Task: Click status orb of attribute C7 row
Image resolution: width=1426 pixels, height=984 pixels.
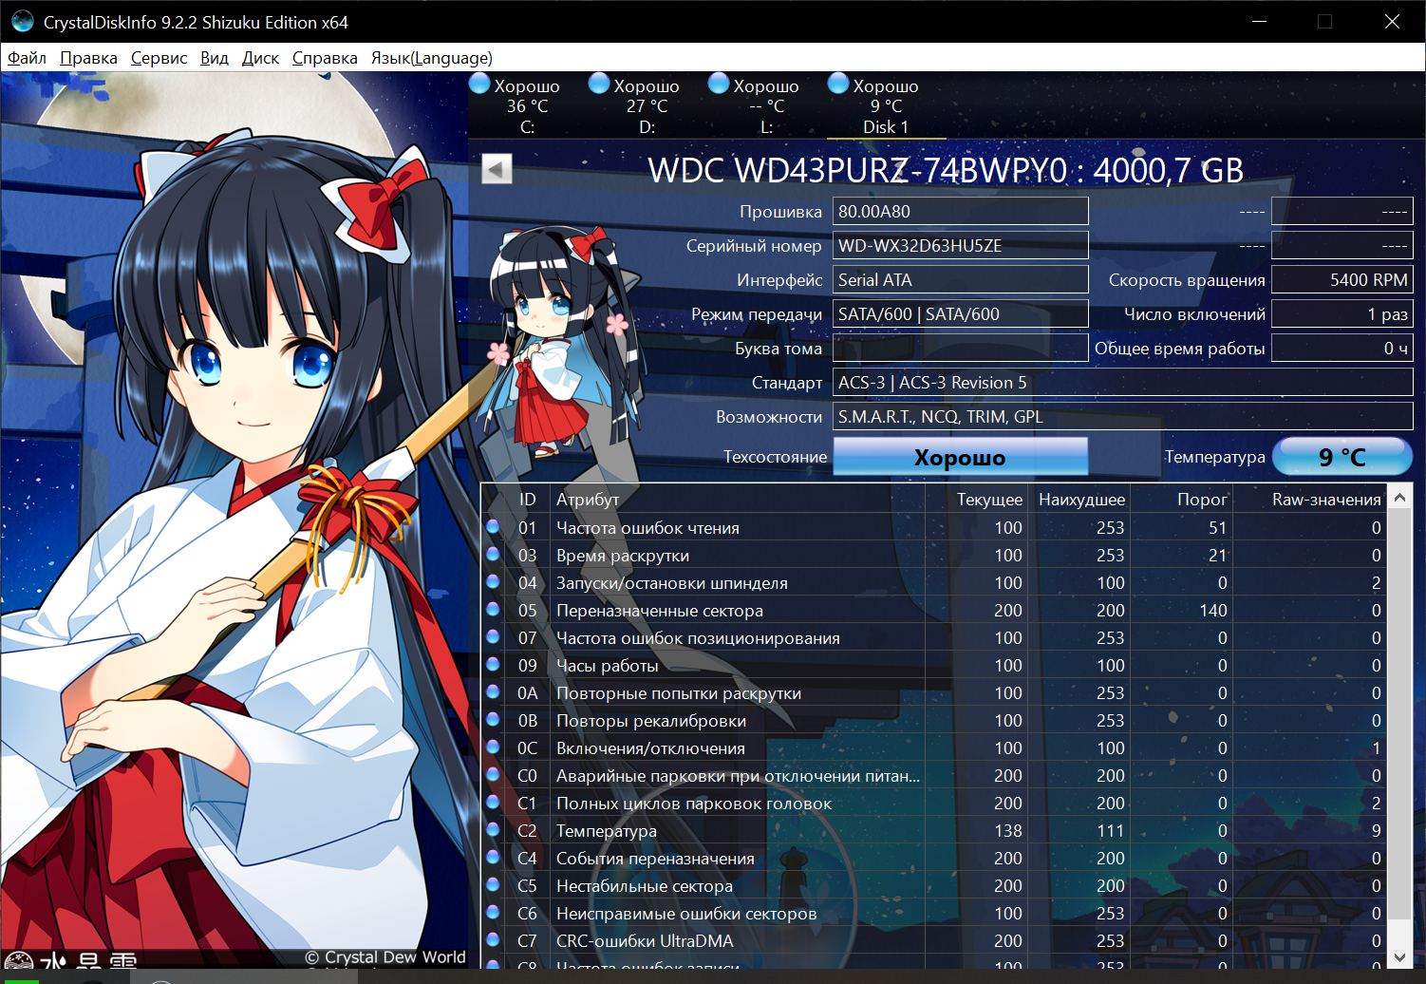Action: pos(493,939)
